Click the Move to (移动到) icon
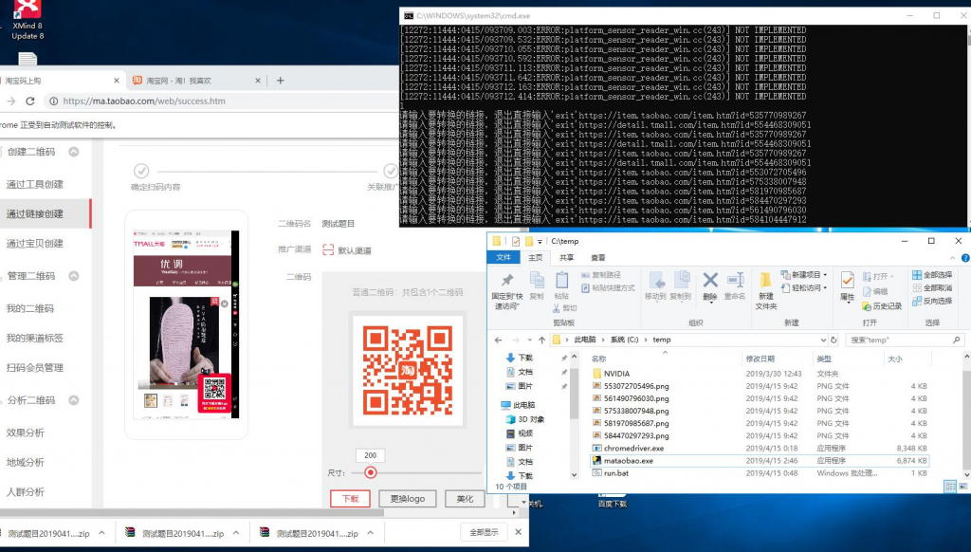Image resolution: width=971 pixels, height=552 pixels. pos(656,280)
